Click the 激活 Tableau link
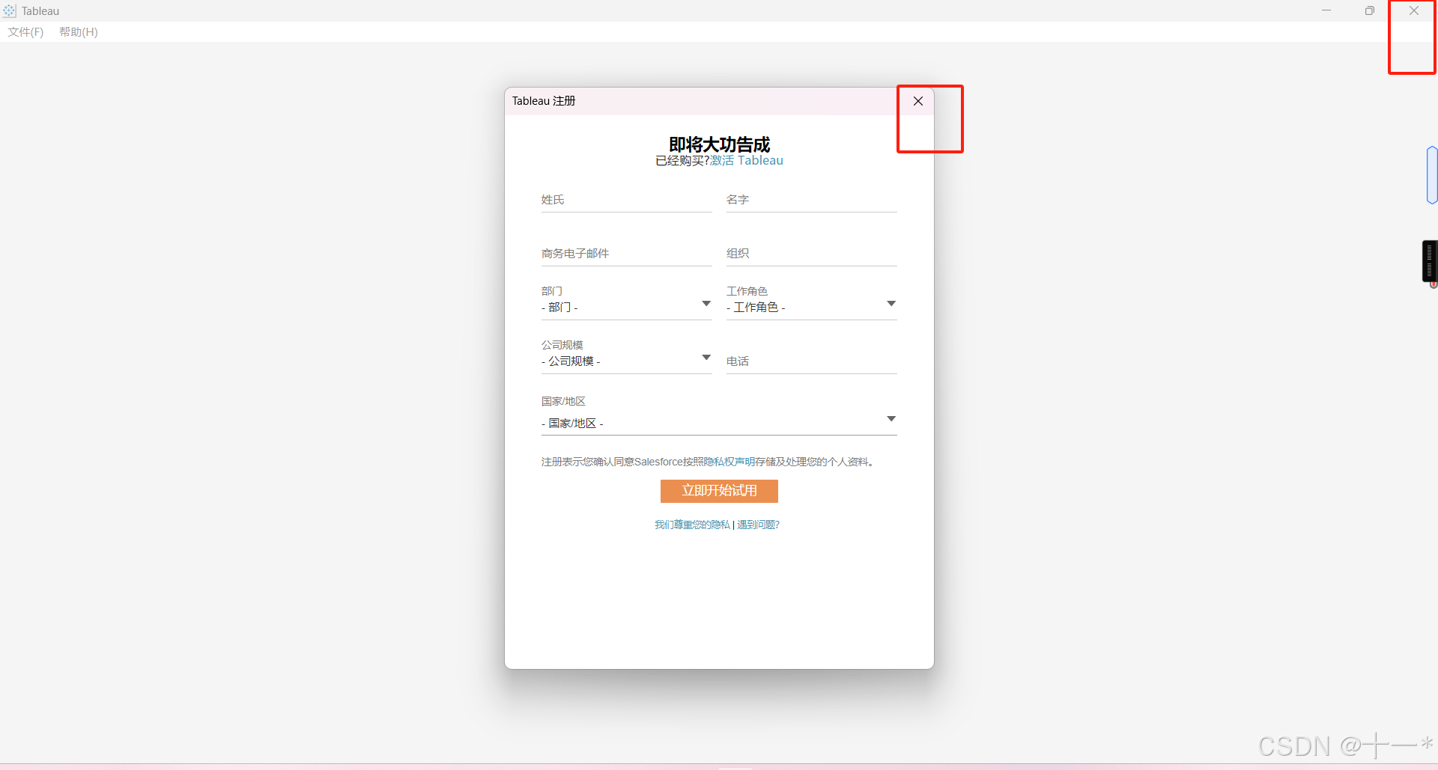 pos(746,160)
